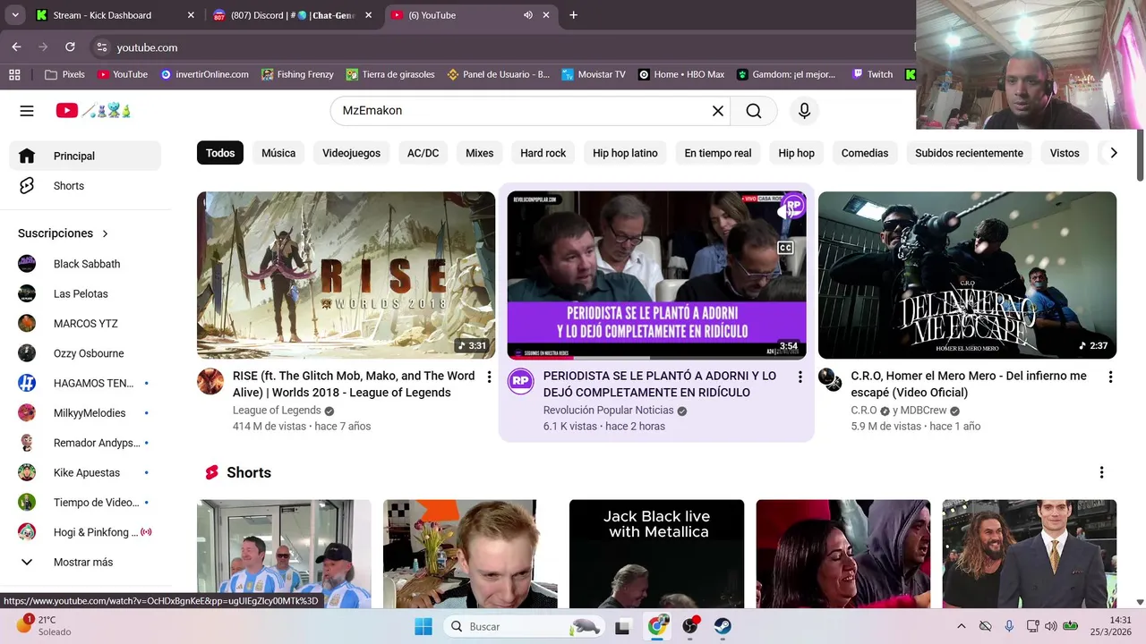
Task: Expand Mostrar más in subscriptions
Action: [x=85, y=562]
